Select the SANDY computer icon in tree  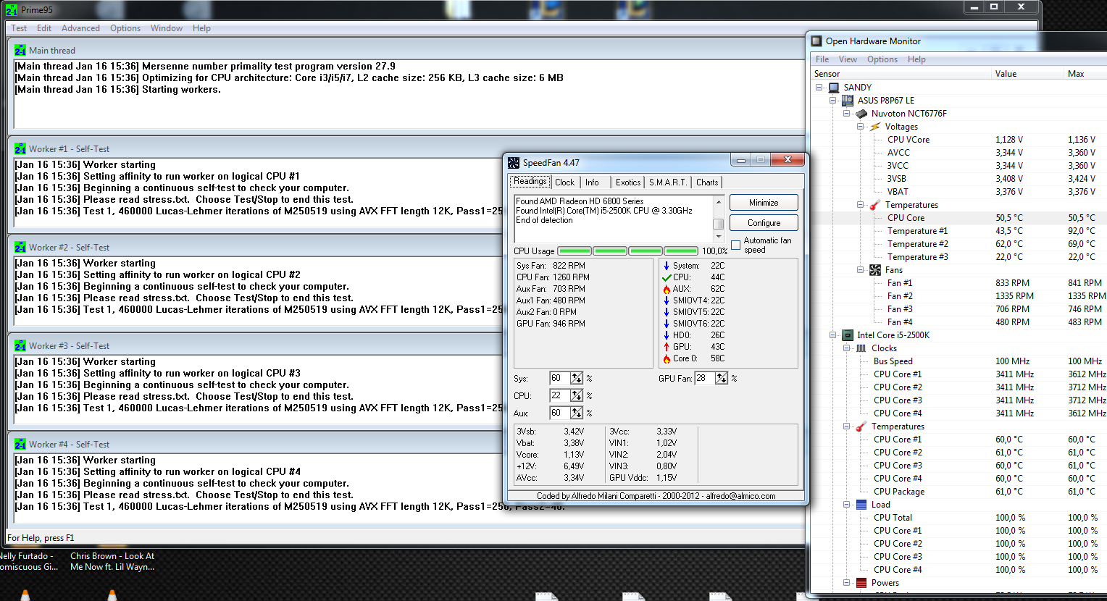coord(834,87)
